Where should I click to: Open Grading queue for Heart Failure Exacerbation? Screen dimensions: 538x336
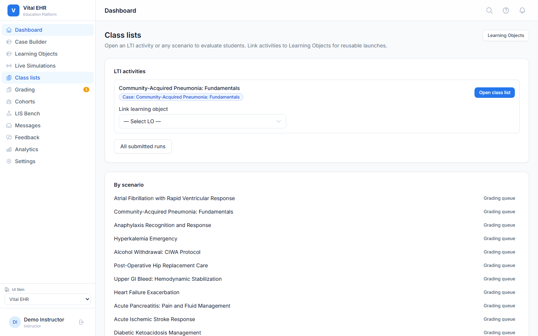499,292
